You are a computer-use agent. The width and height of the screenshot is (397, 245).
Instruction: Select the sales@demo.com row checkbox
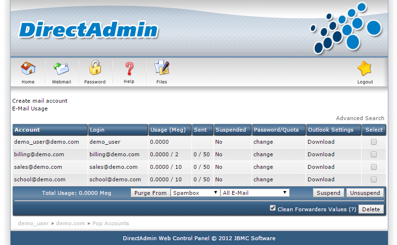pos(374,167)
